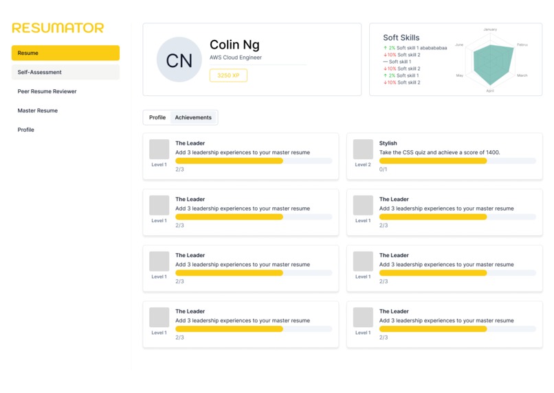
Task: Click green up arrow beside ababababaa skill
Action: coord(385,48)
